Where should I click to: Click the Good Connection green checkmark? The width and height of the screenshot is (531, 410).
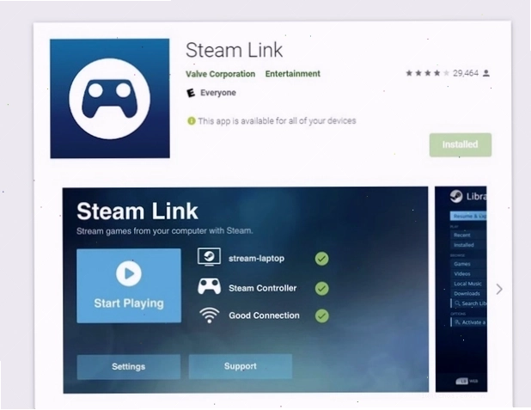[321, 315]
